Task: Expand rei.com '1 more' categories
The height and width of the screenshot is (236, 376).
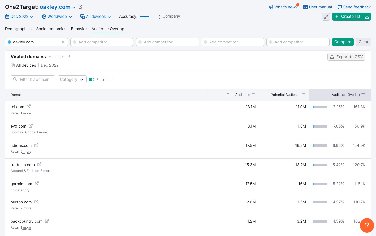Action: (26, 113)
